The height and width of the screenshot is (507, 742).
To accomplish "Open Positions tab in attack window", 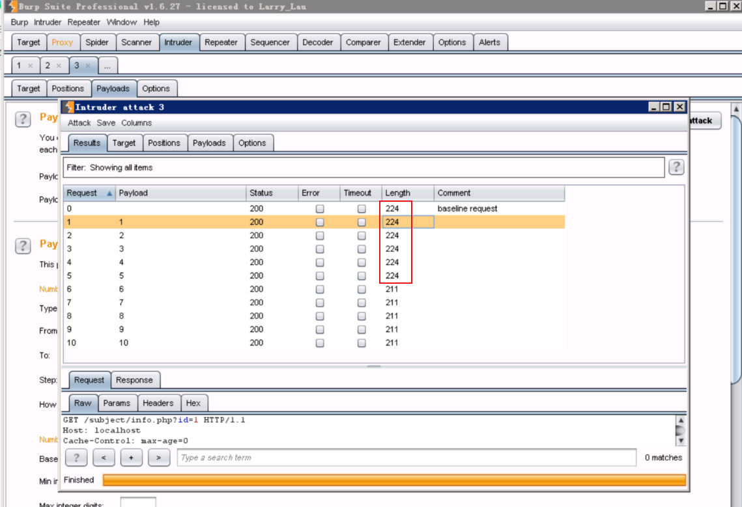I will tap(164, 143).
